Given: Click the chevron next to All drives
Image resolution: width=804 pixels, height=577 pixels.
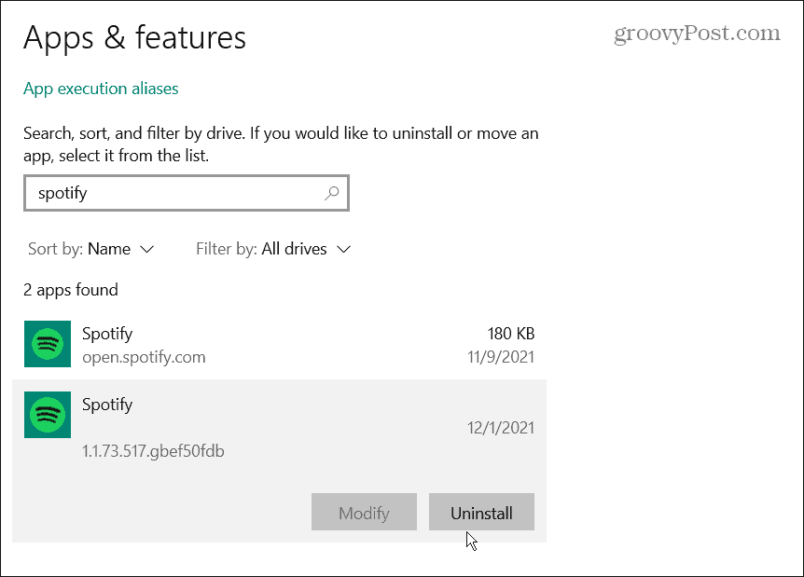Looking at the screenshot, I should point(343,249).
